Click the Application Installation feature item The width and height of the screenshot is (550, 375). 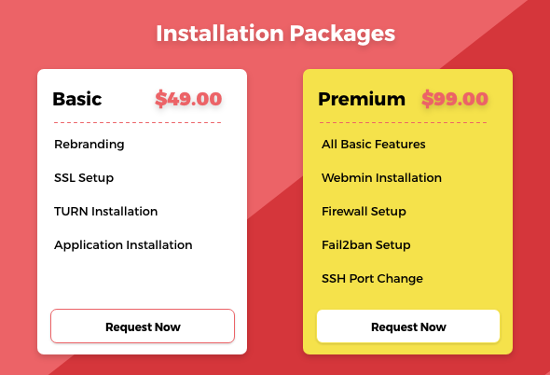[x=123, y=245]
